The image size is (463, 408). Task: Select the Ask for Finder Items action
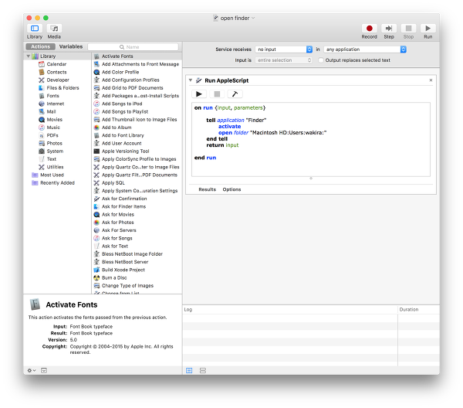point(137,206)
